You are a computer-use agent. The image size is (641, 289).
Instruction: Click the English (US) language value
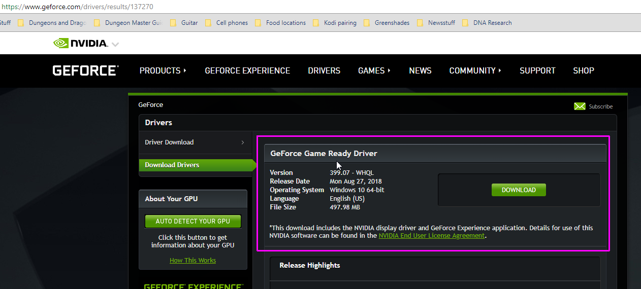click(x=347, y=198)
